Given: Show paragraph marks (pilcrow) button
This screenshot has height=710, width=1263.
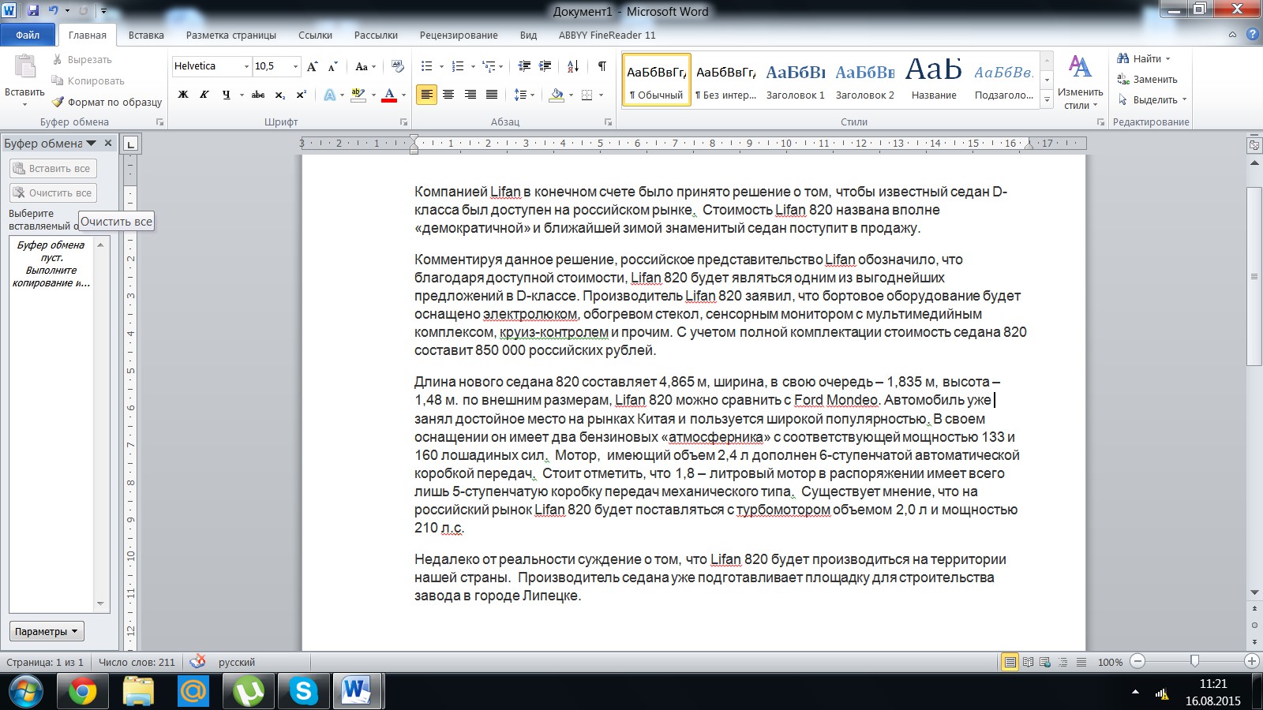Looking at the screenshot, I should pyautogui.click(x=602, y=66).
